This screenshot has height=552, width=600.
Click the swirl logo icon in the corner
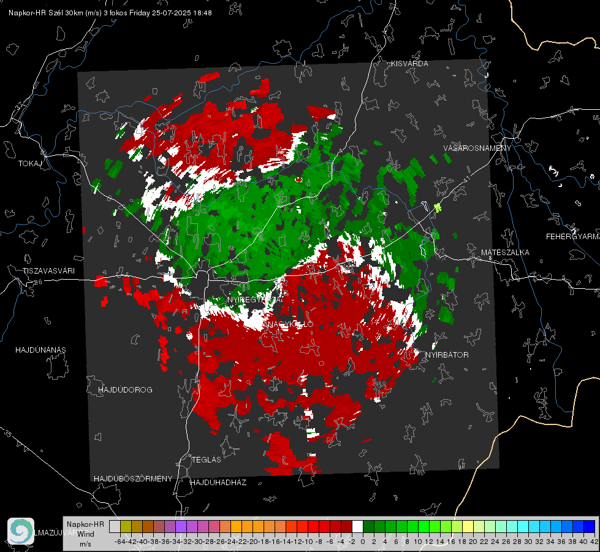pos(21,531)
